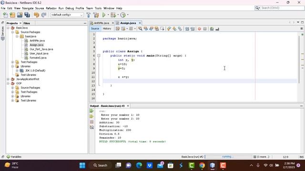The image size is (305, 171).
Task: Open the Debug Project dropdown arrow
Action: (x=118, y=15)
